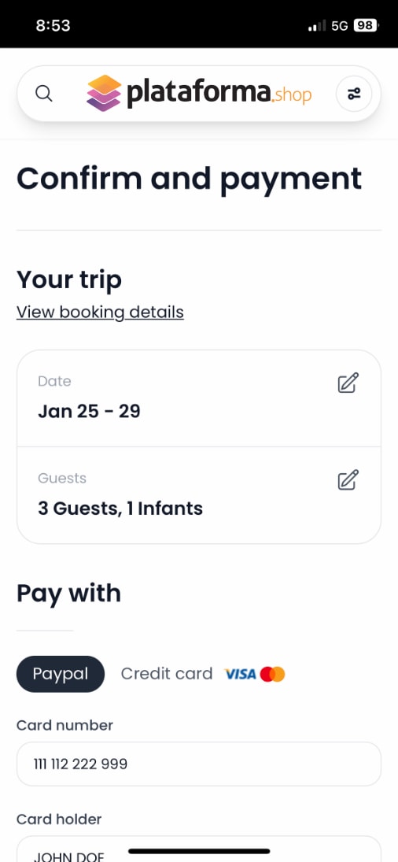Tap the search magnifier icon
This screenshot has height=862, width=398.
(44, 94)
